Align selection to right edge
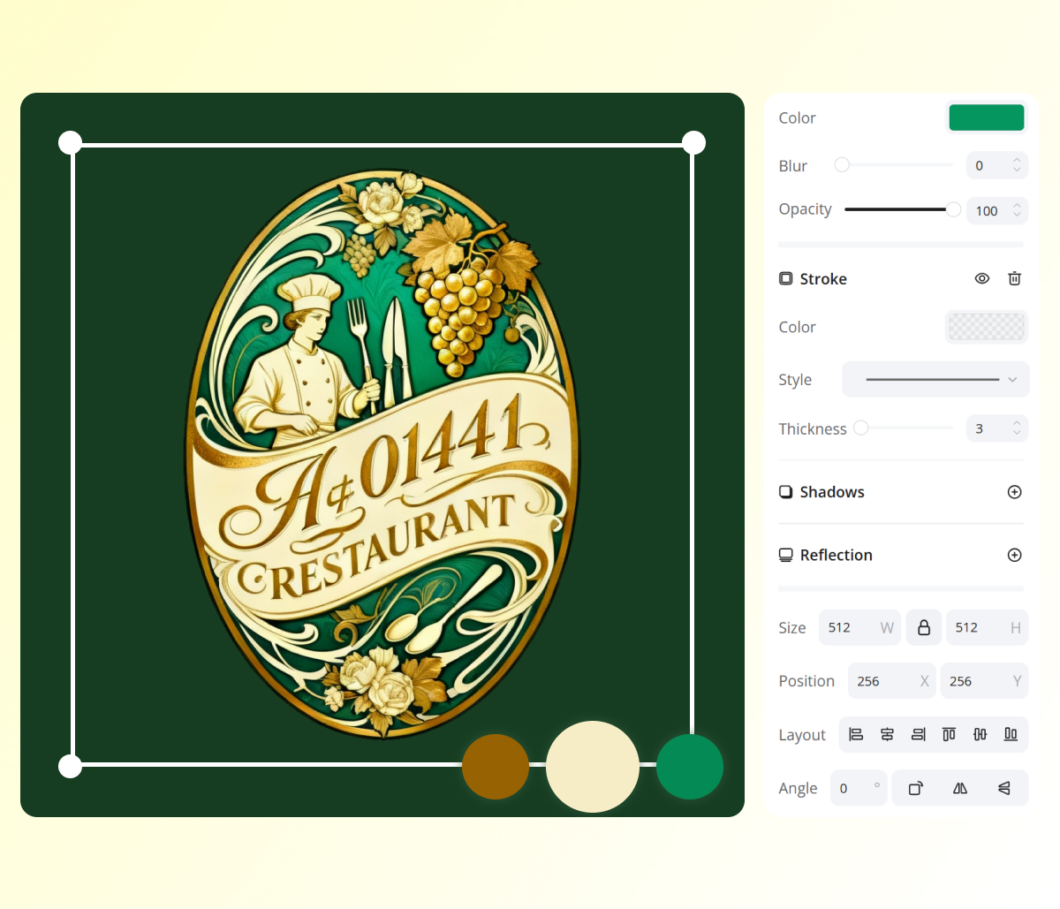The height and width of the screenshot is (909, 1060). click(918, 735)
